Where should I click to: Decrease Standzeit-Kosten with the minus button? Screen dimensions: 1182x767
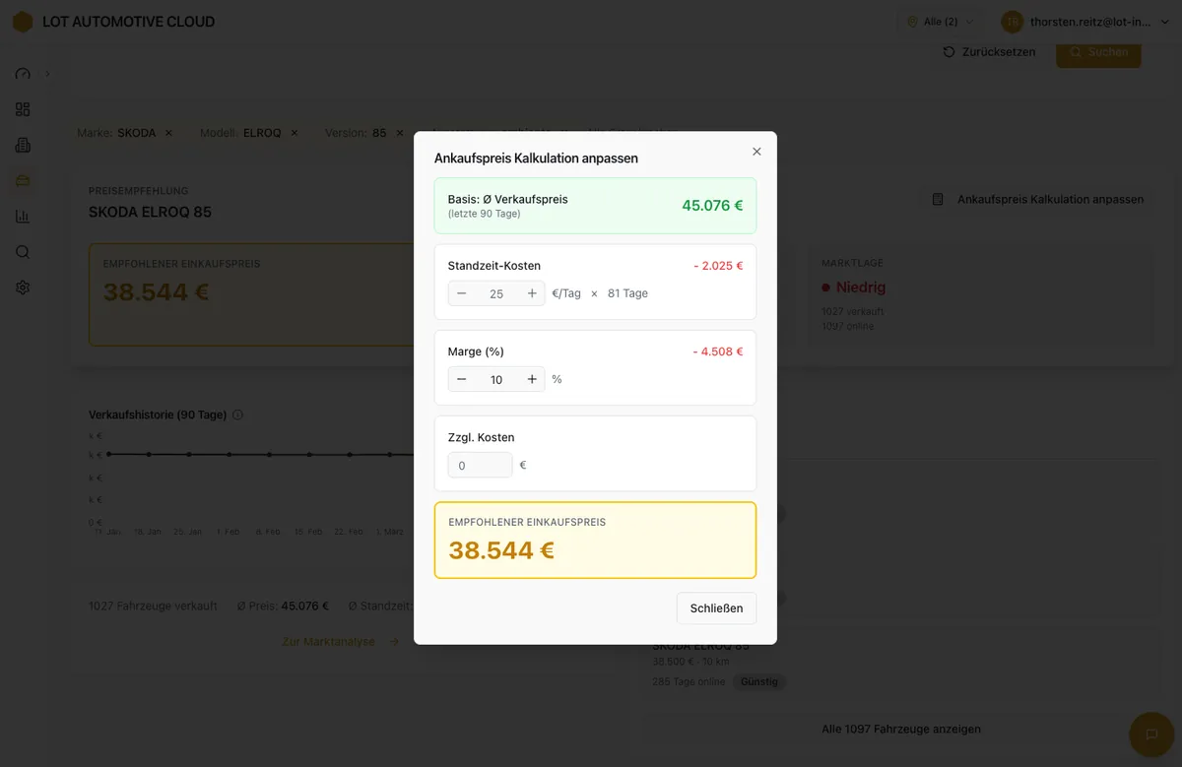[462, 293]
